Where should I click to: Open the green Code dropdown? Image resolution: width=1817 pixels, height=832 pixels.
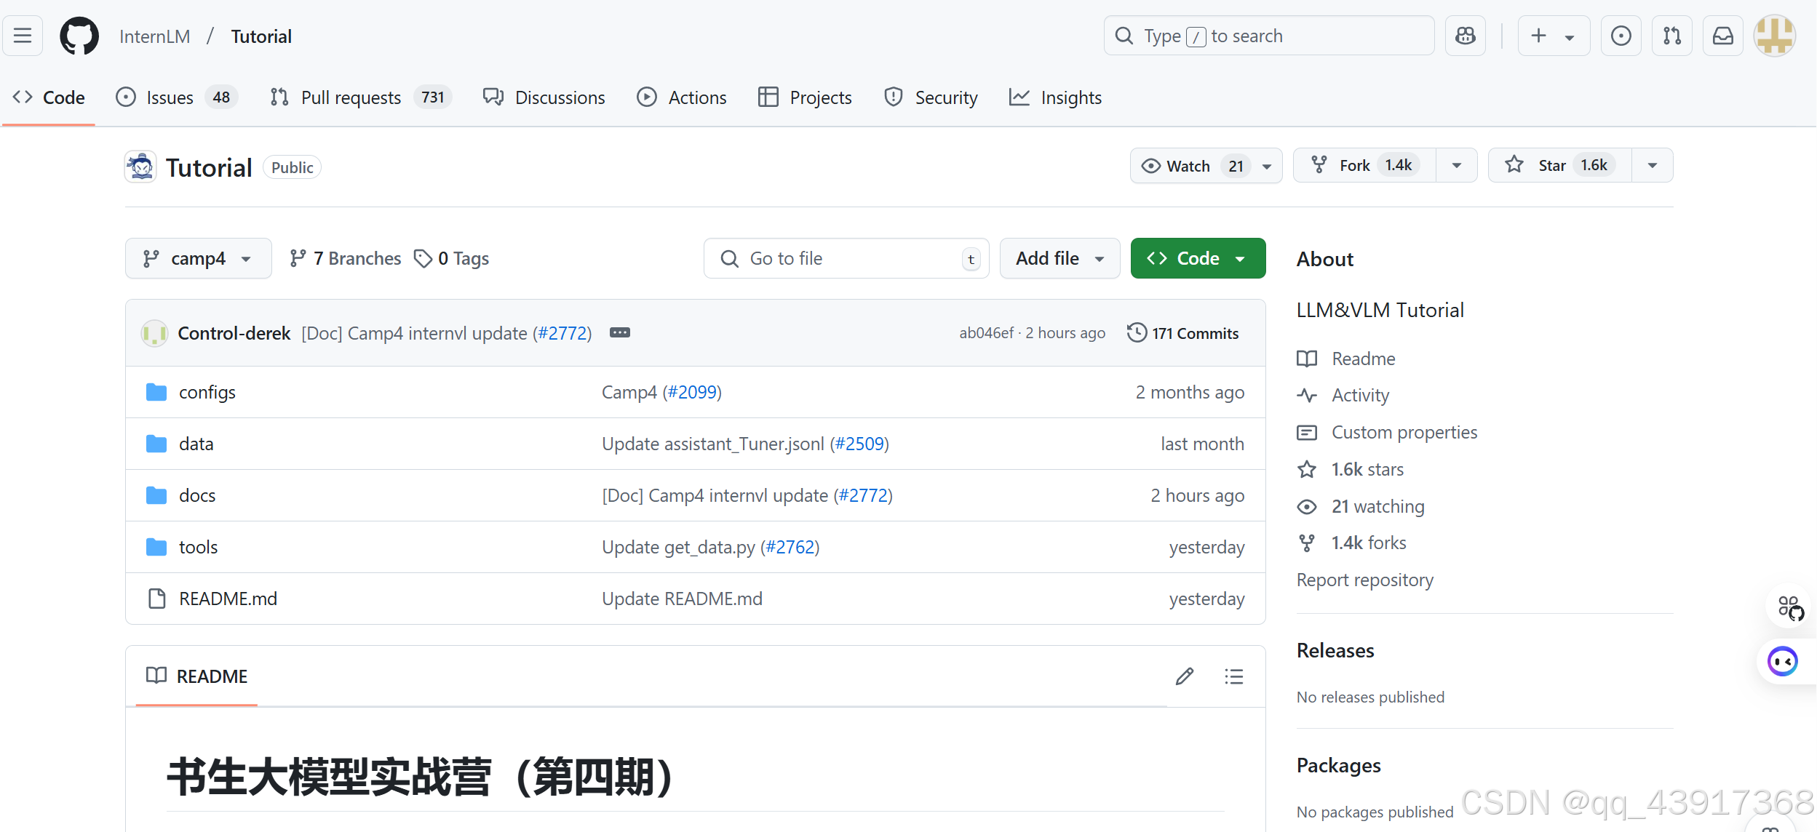click(x=1197, y=258)
